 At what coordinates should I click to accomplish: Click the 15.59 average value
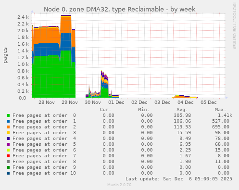184,133
